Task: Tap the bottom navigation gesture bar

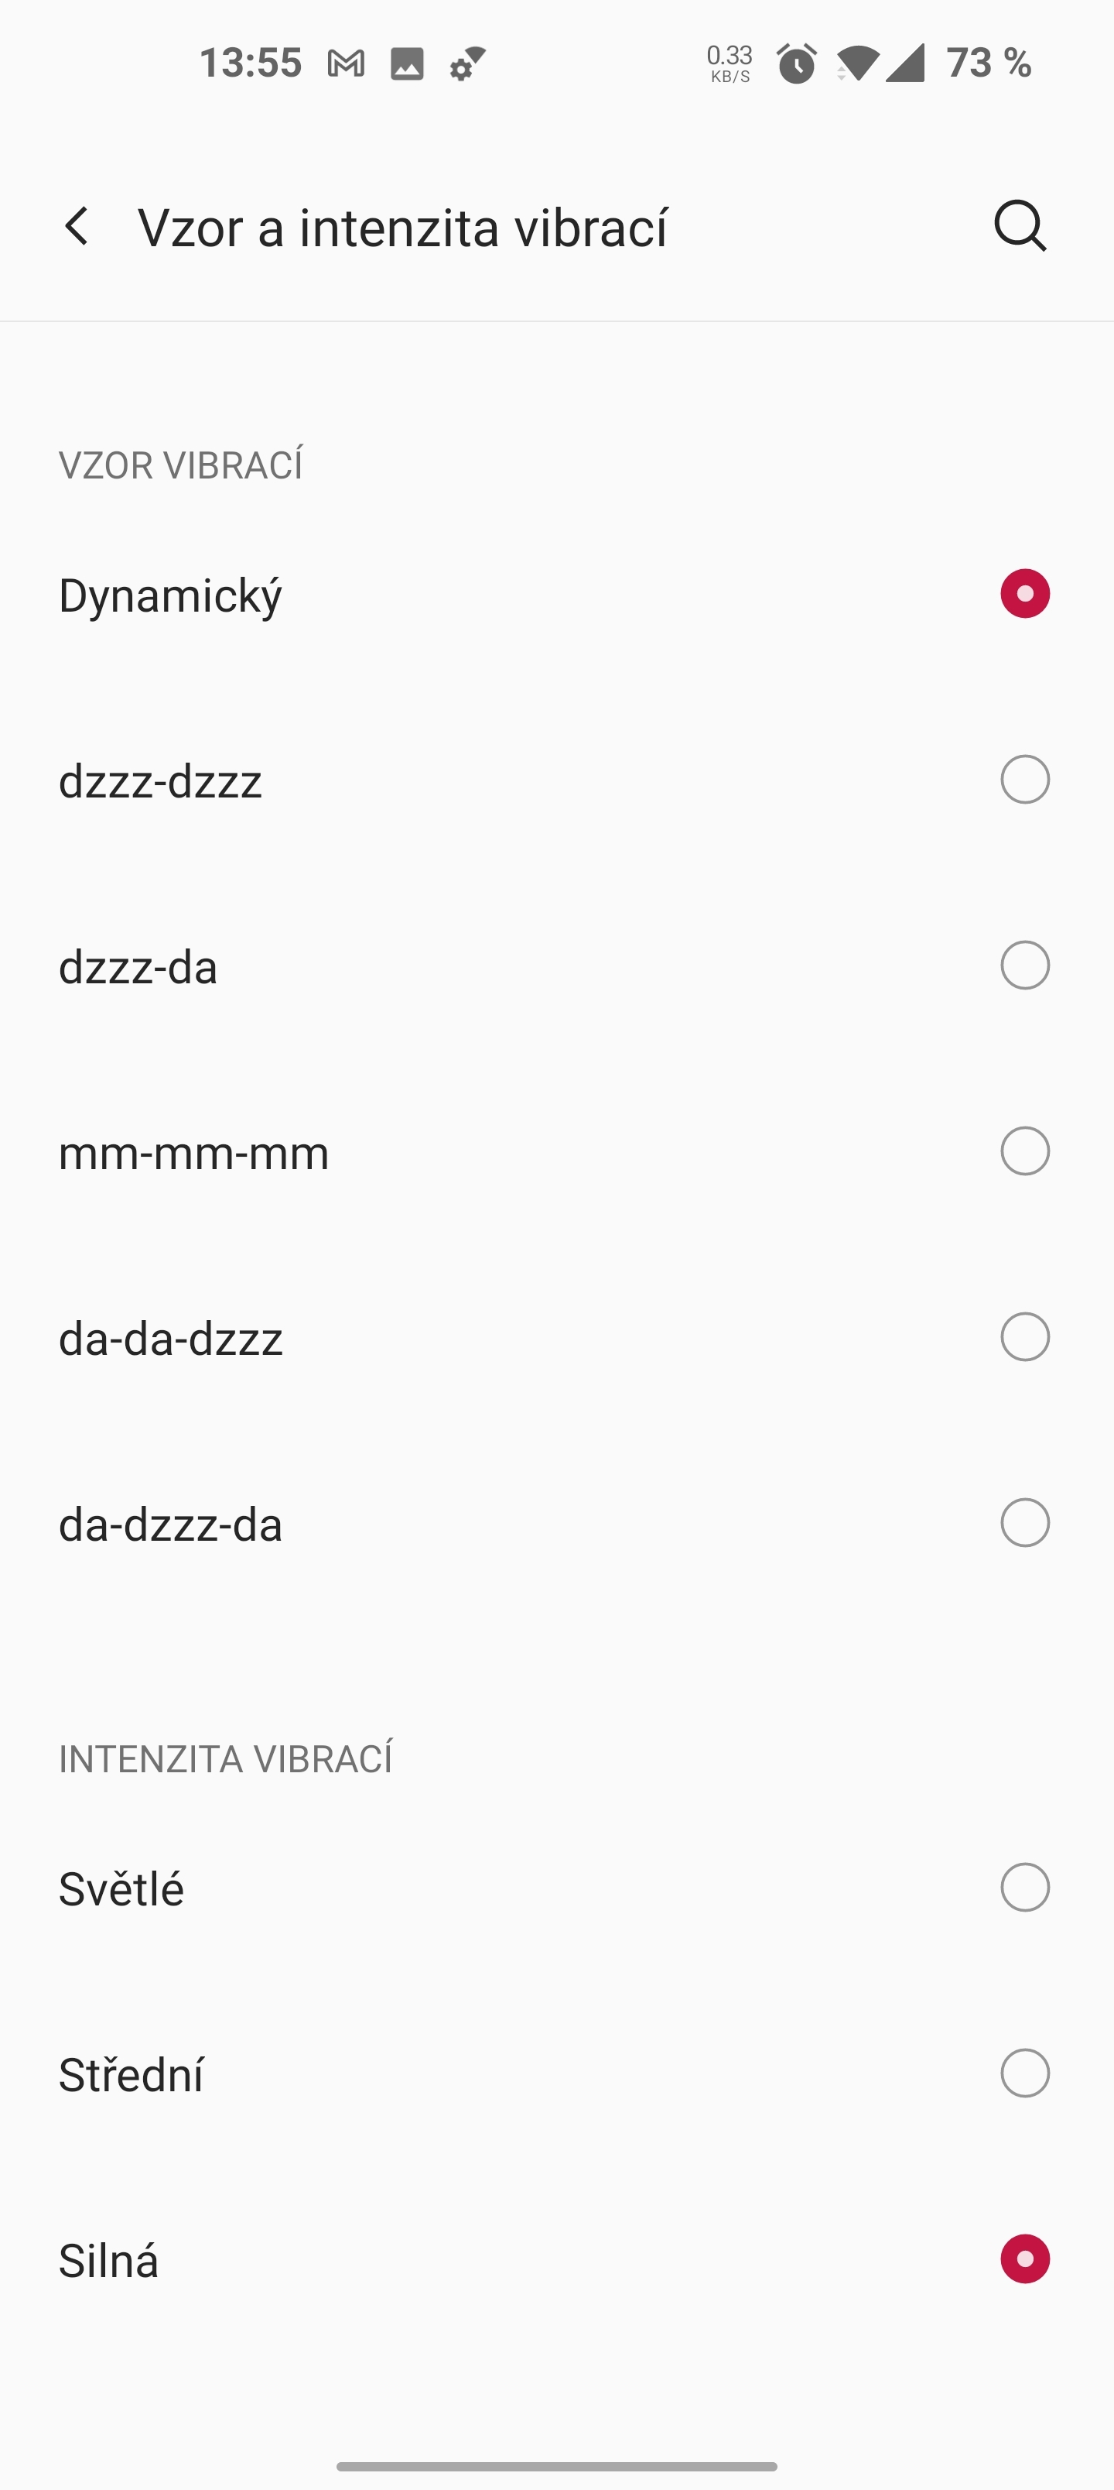Action: tap(556, 2466)
